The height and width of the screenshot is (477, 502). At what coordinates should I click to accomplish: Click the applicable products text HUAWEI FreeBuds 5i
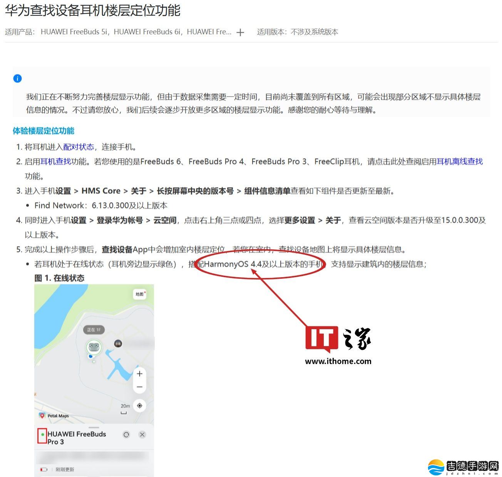coord(74,32)
